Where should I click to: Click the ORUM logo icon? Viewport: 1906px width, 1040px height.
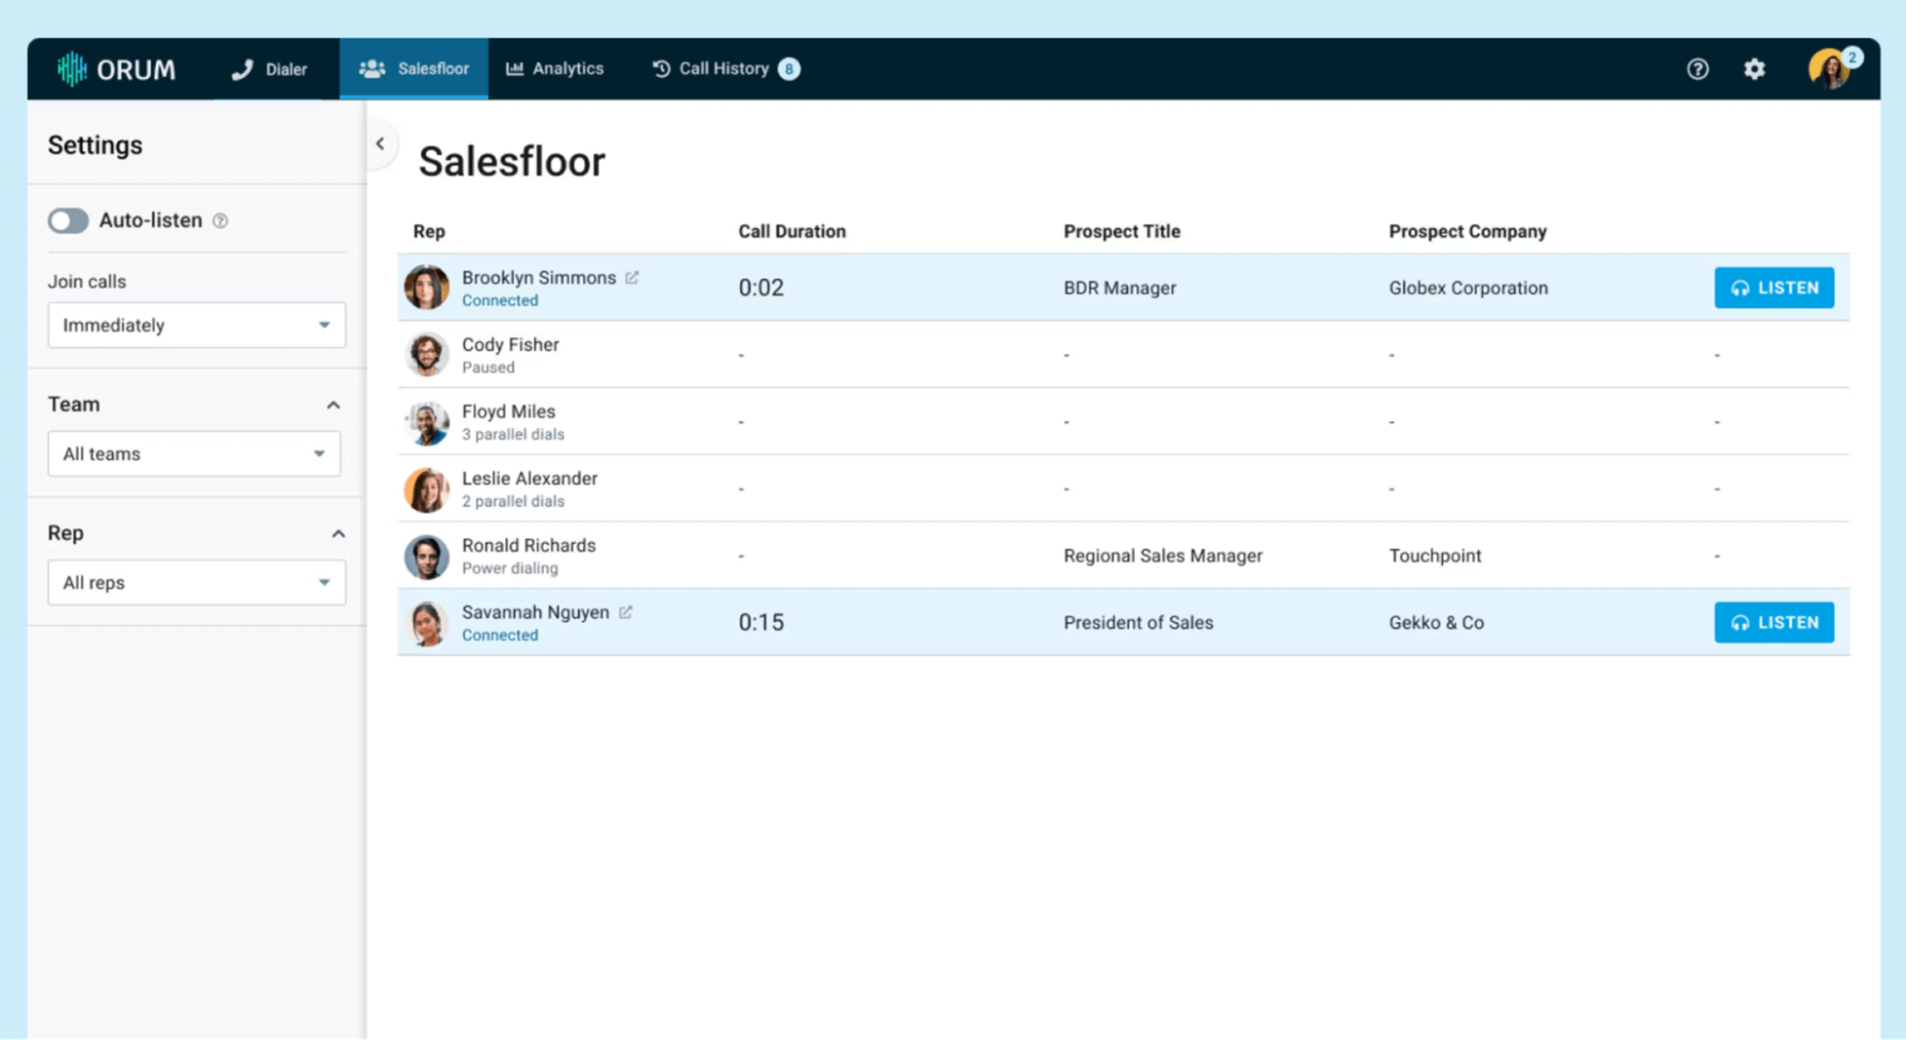[x=72, y=69]
